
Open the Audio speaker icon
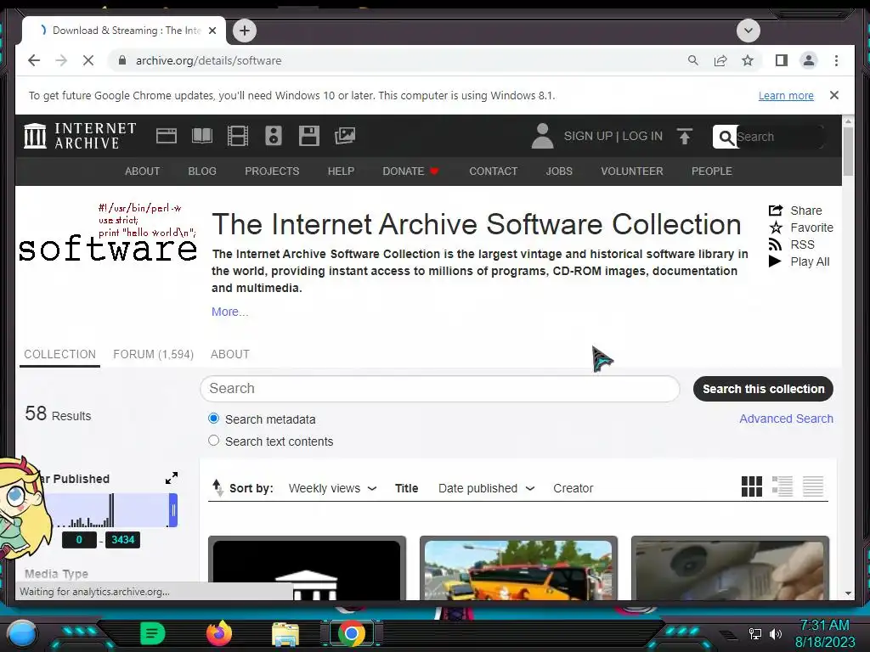coord(274,136)
